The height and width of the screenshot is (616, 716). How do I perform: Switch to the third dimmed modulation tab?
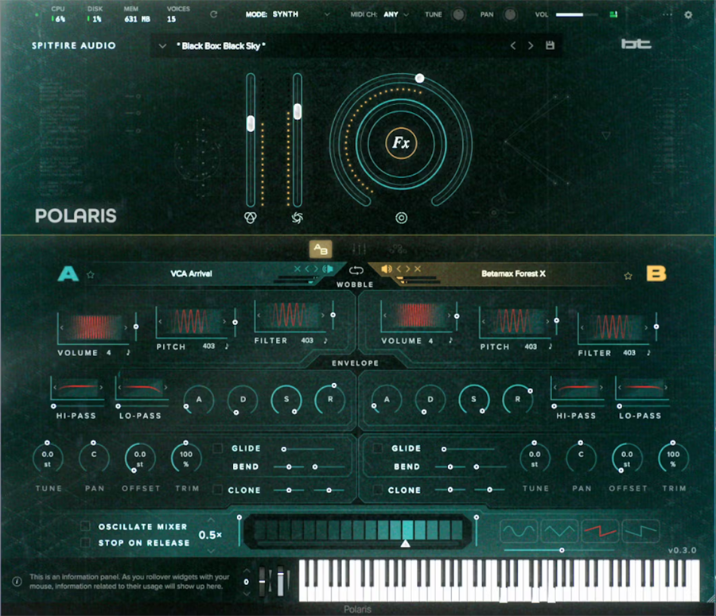(397, 249)
